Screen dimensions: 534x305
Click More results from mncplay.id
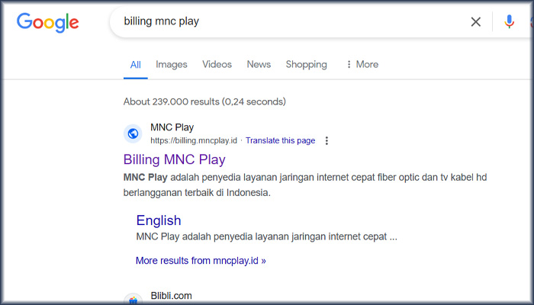pos(201,261)
